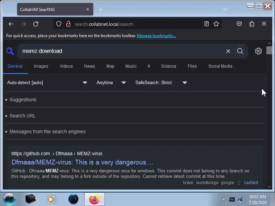Click the SearXNG magnifier logo
The width and height of the screenshot is (275, 206).
(10, 51)
